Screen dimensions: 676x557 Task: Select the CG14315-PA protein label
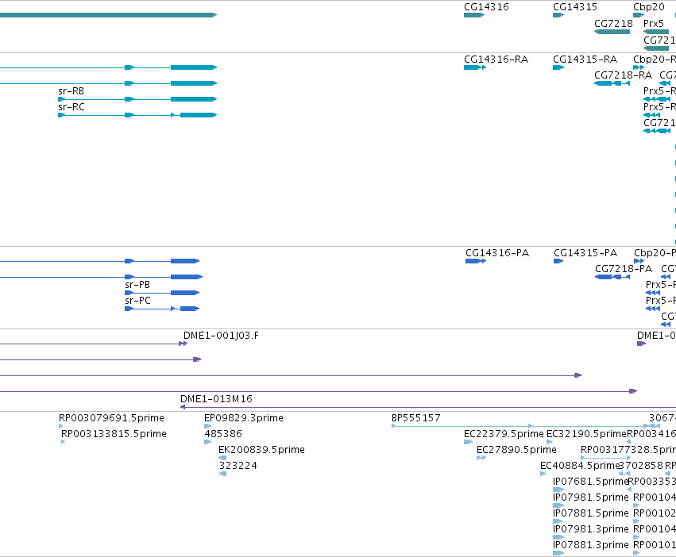[x=585, y=253]
